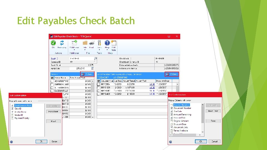Image resolution: width=267 pixels, height=150 pixels.
Task: Click the Batch ID label link
Action: point(55,59)
